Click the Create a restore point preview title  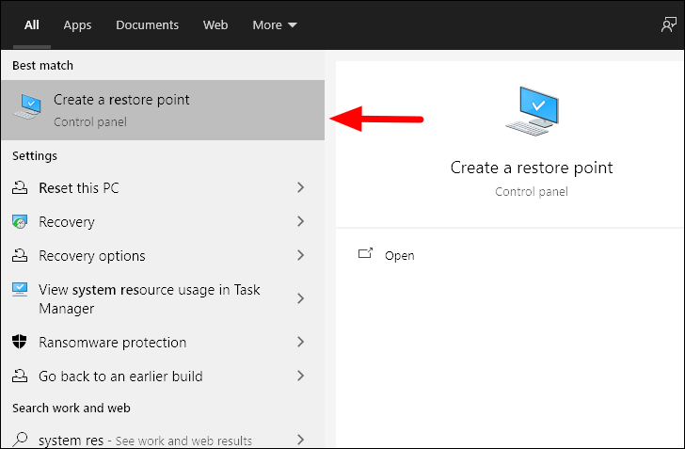point(532,168)
